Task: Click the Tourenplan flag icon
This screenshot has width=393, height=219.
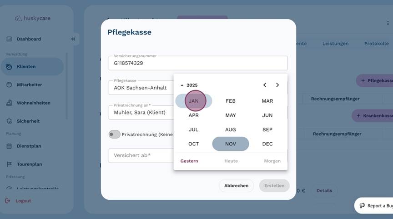Action: (9, 164)
